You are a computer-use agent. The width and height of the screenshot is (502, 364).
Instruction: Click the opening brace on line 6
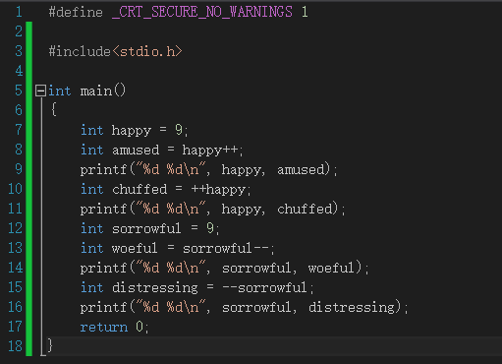54,109
